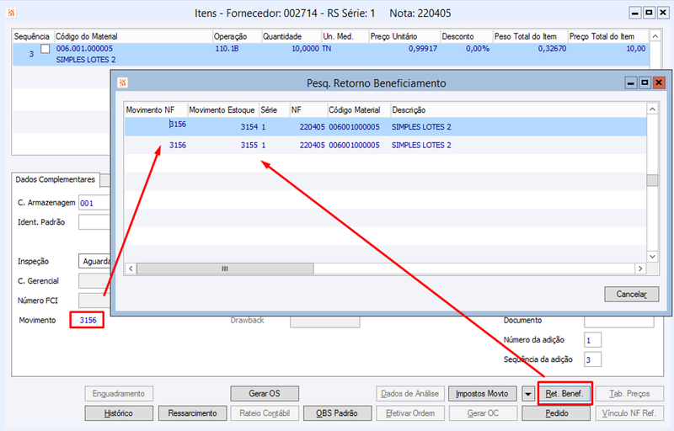
Task: Click the Vínculo NF Ref. button
Action: pos(629,413)
